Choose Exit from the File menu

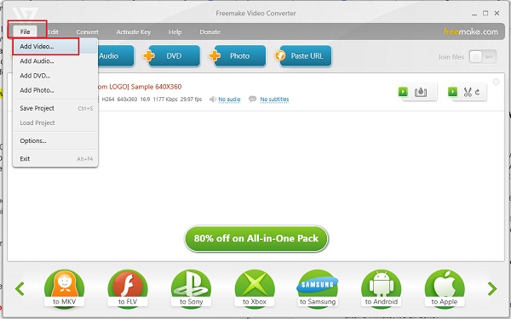click(55, 158)
